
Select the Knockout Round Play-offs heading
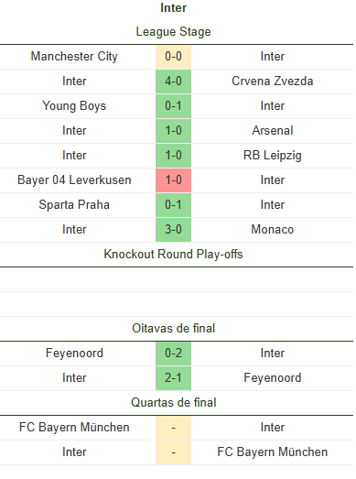pyautogui.click(x=173, y=255)
